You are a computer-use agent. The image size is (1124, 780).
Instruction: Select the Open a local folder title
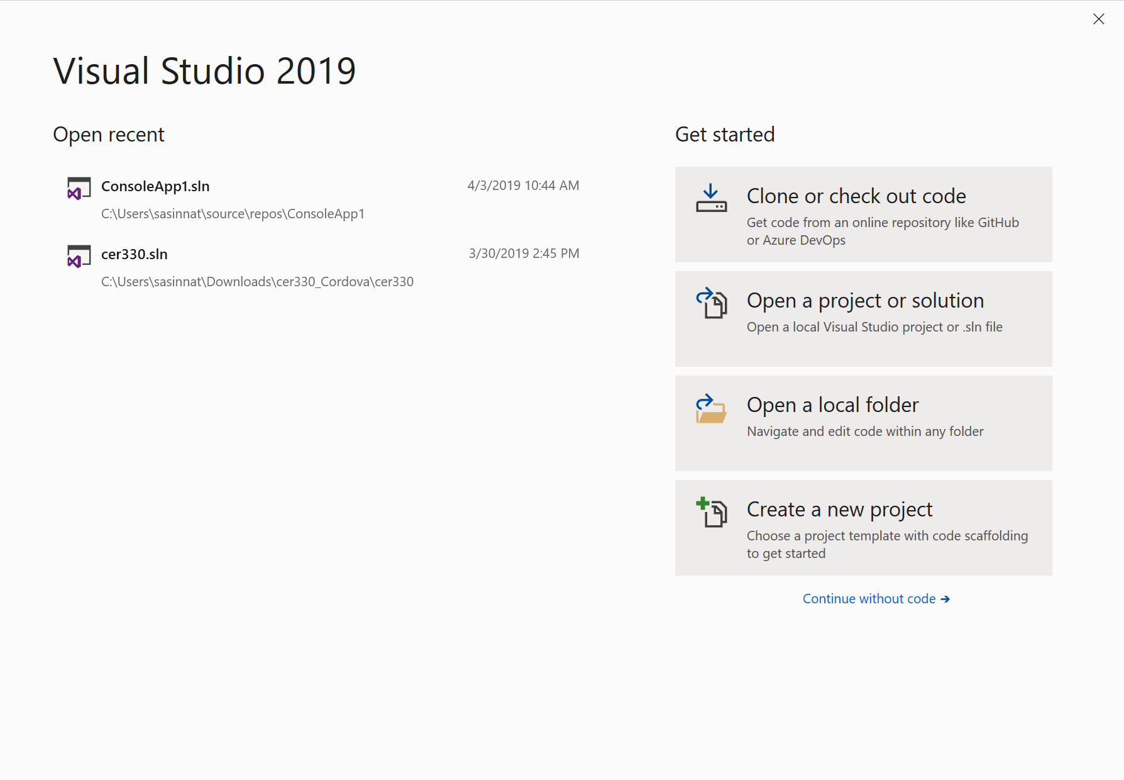[x=832, y=405]
